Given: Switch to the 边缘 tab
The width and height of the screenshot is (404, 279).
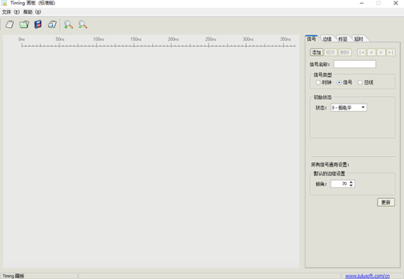Looking at the screenshot, I should 327,39.
